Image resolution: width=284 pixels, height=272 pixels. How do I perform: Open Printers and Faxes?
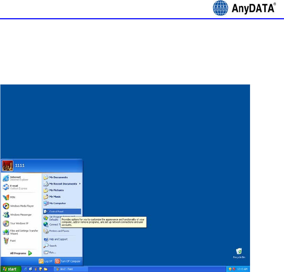click(56, 231)
